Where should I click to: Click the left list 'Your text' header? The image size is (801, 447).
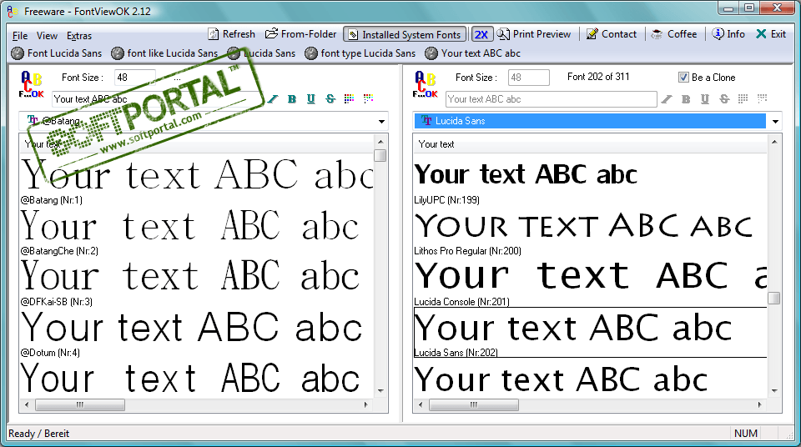(197, 144)
